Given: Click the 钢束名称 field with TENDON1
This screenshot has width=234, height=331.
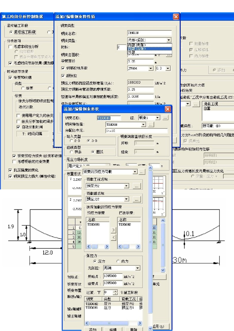Looking at the screenshot, I should (x=109, y=118).
